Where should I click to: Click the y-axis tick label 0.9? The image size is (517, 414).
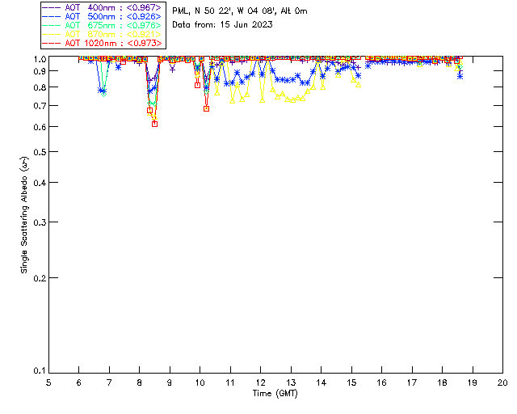pyautogui.click(x=40, y=71)
